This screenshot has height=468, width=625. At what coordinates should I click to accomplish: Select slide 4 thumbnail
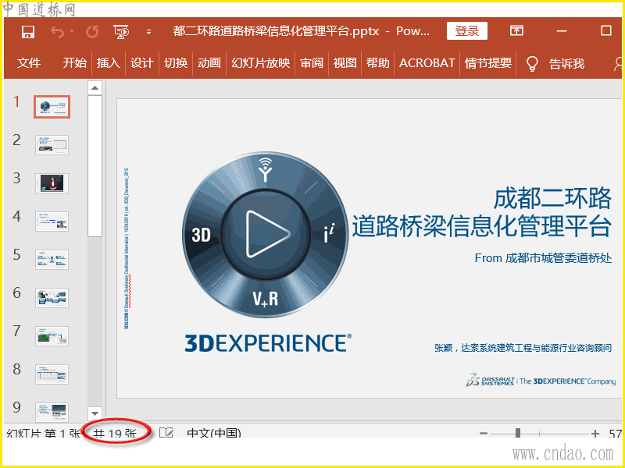52,222
